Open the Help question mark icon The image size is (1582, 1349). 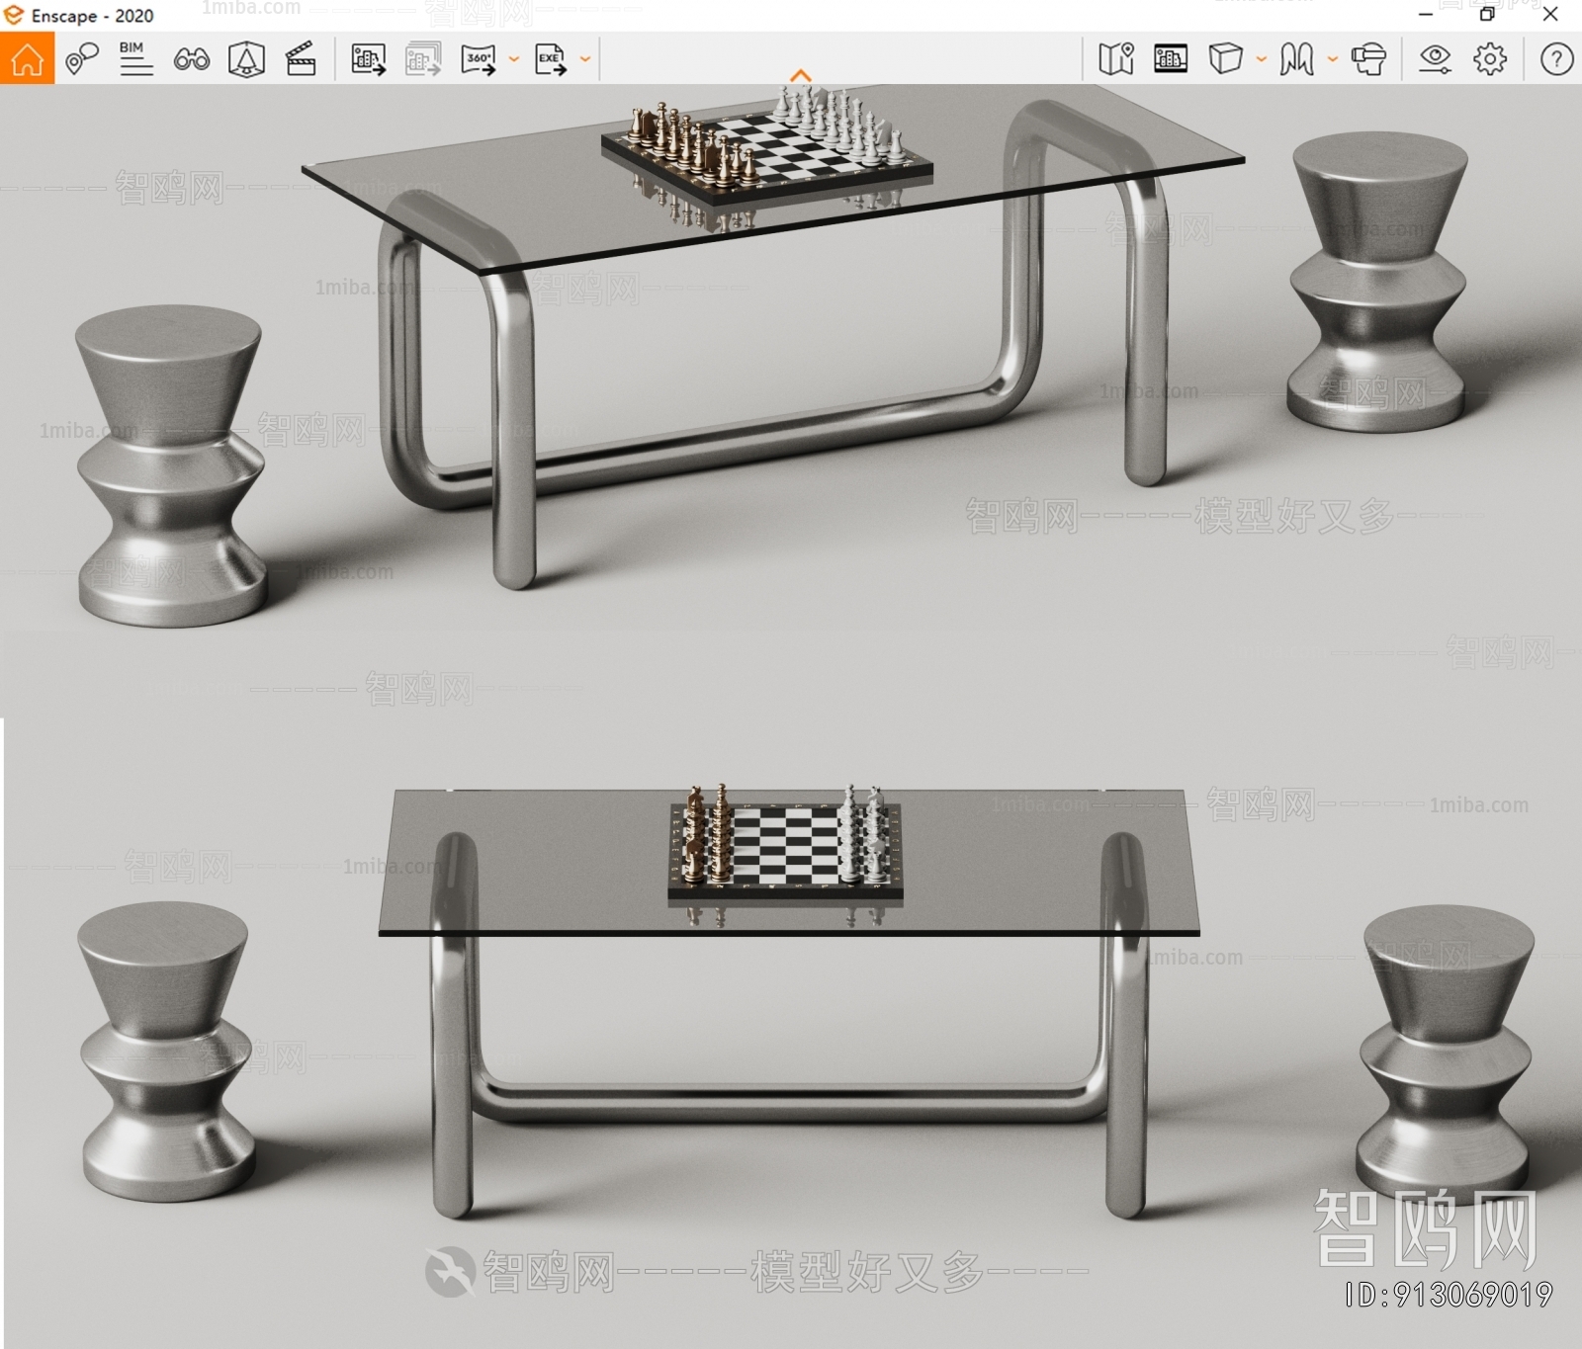pyautogui.click(x=1556, y=59)
